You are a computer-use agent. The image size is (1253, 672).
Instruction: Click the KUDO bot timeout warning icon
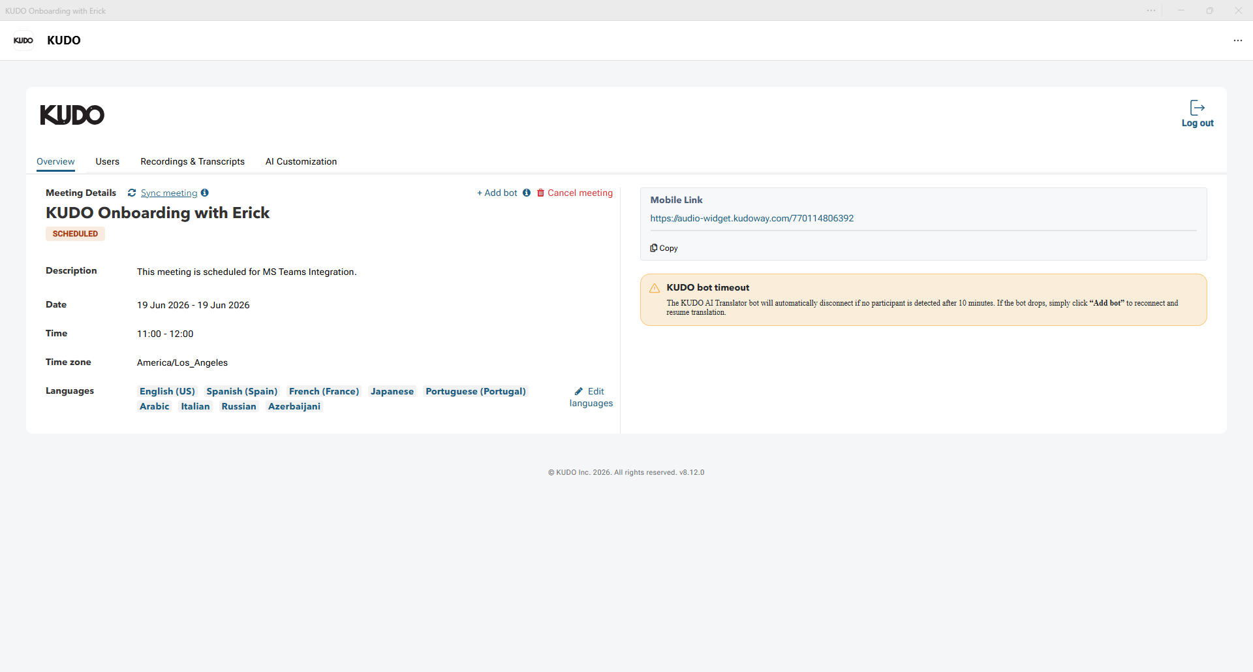click(x=655, y=288)
